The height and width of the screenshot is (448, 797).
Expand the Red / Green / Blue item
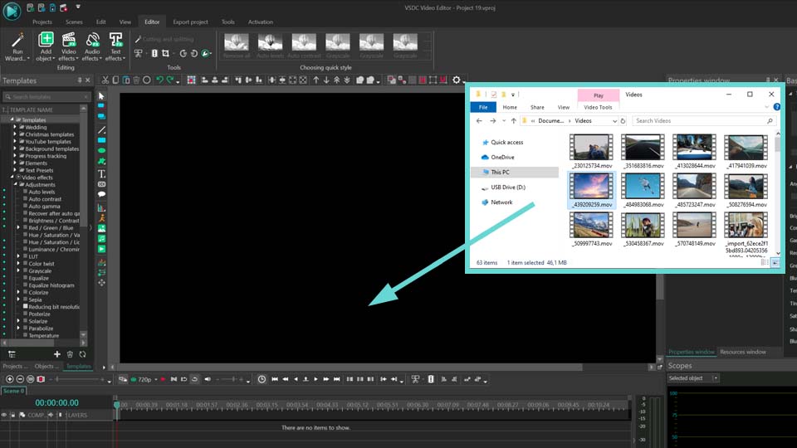(18, 227)
